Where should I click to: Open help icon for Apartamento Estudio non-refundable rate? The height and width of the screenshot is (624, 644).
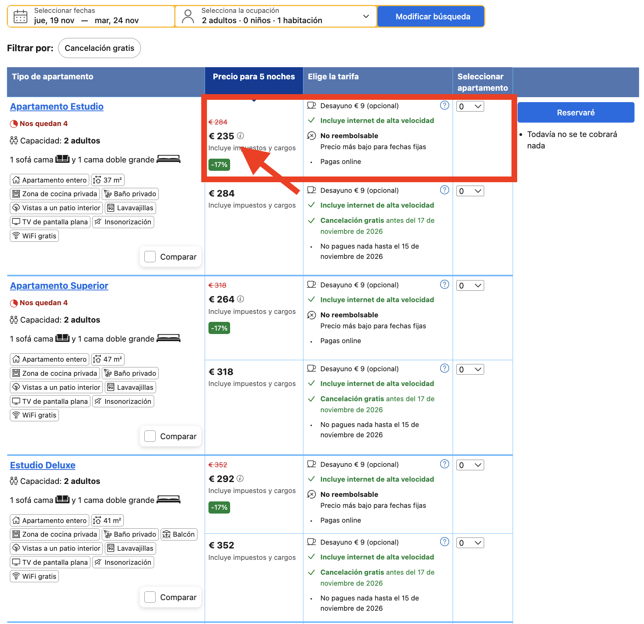444,105
